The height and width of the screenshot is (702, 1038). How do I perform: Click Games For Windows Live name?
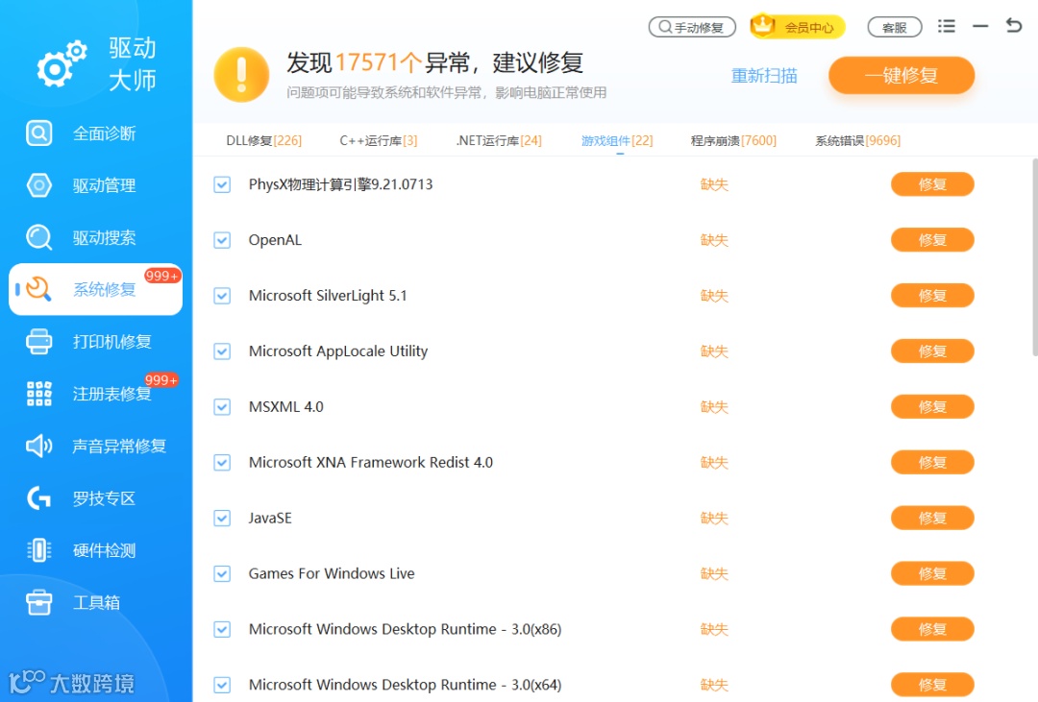pyautogui.click(x=332, y=573)
